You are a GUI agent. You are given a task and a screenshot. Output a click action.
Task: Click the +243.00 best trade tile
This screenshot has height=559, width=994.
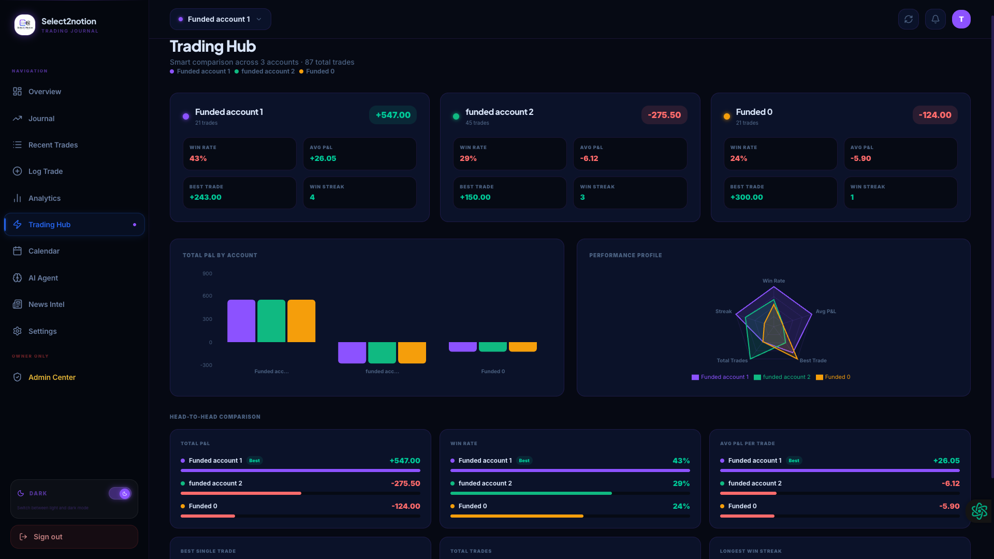coord(240,193)
